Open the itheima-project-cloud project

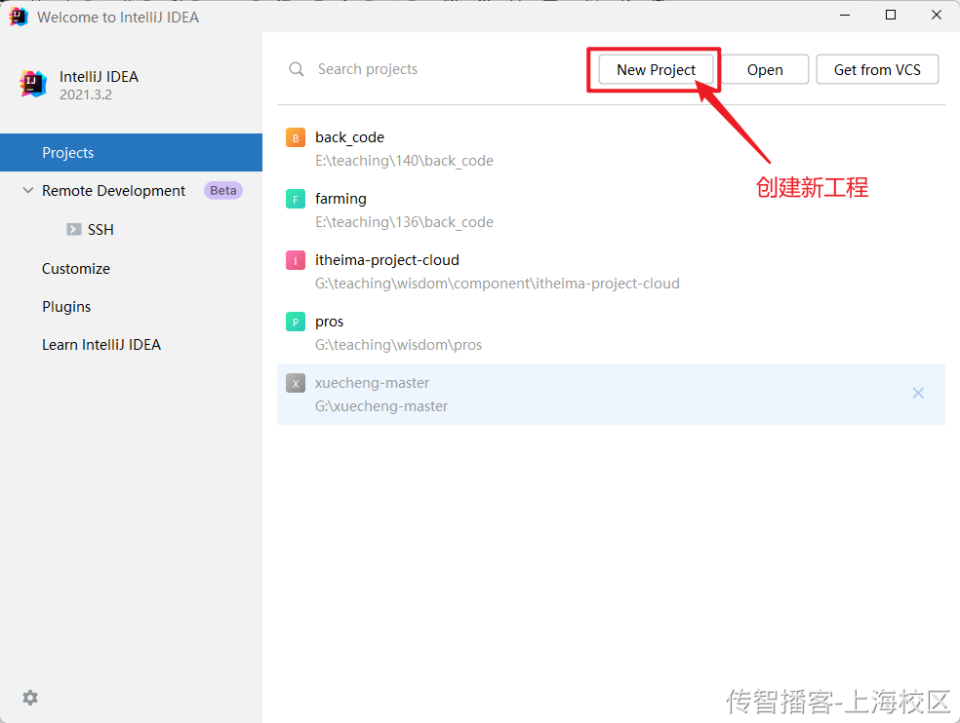click(x=387, y=260)
